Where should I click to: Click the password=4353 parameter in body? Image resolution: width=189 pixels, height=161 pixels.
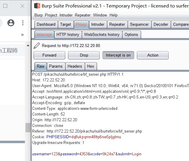point(74,154)
